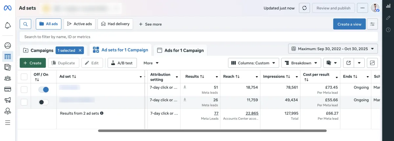Viewport: 394px width, 141px height.
Task: Turn on the second ad set toggle
Action: point(43,102)
